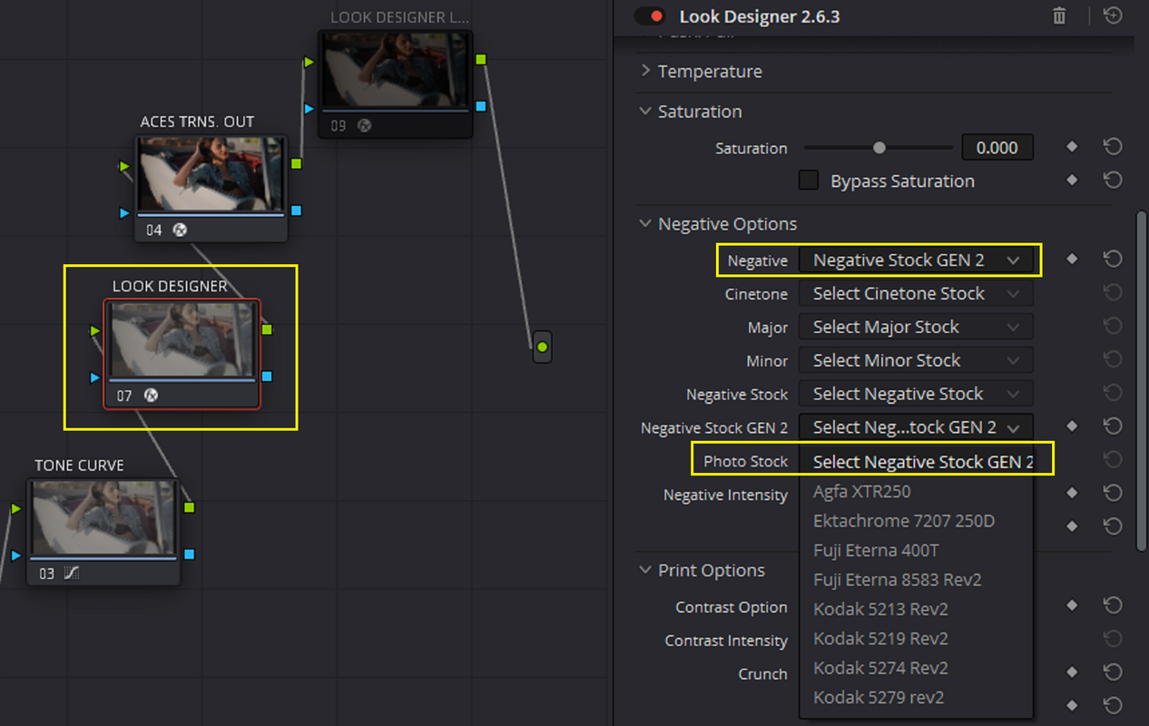Reset the Negative dropdown selection
This screenshot has height=726, width=1149.
point(1113,260)
